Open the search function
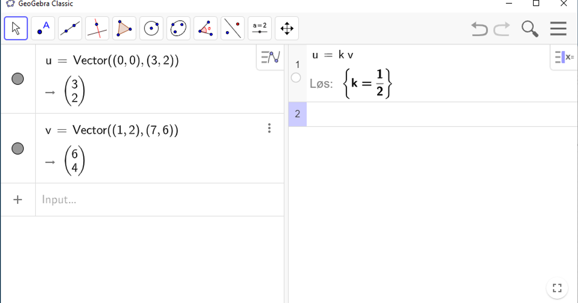 (530, 28)
